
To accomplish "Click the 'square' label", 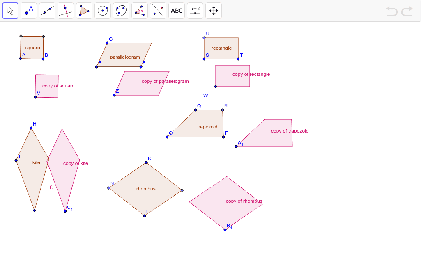I will click(x=32, y=48).
